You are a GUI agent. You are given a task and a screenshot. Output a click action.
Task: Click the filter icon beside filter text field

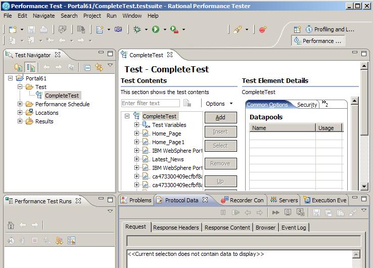click(187, 103)
